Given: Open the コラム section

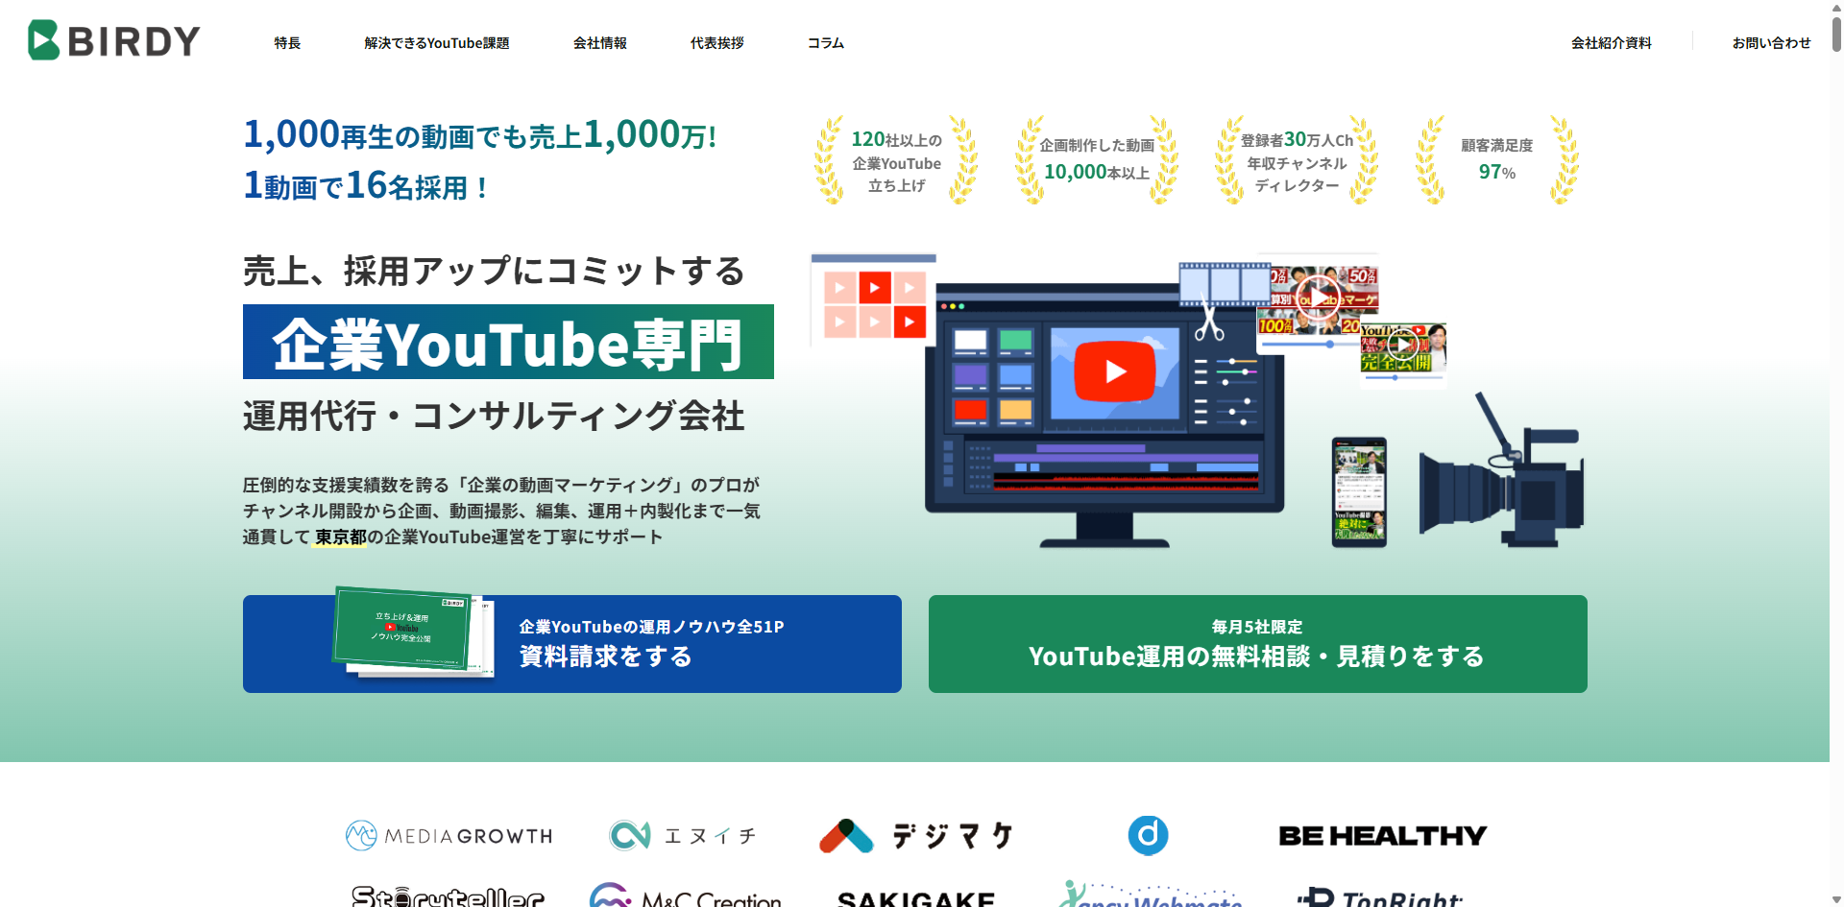Looking at the screenshot, I should pyautogui.click(x=825, y=43).
